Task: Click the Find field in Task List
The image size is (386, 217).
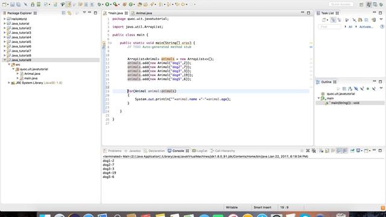Action: tap(329, 27)
